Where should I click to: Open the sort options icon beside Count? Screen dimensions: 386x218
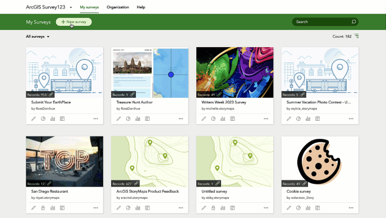pos(356,36)
